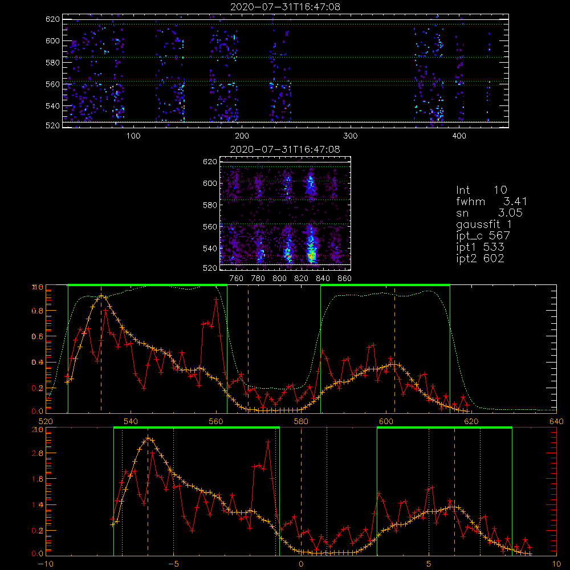Image resolution: width=570 pixels, height=570 pixels.
Task: Click the red curve's peak near 560 in upper plot
Action: (x=216, y=299)
